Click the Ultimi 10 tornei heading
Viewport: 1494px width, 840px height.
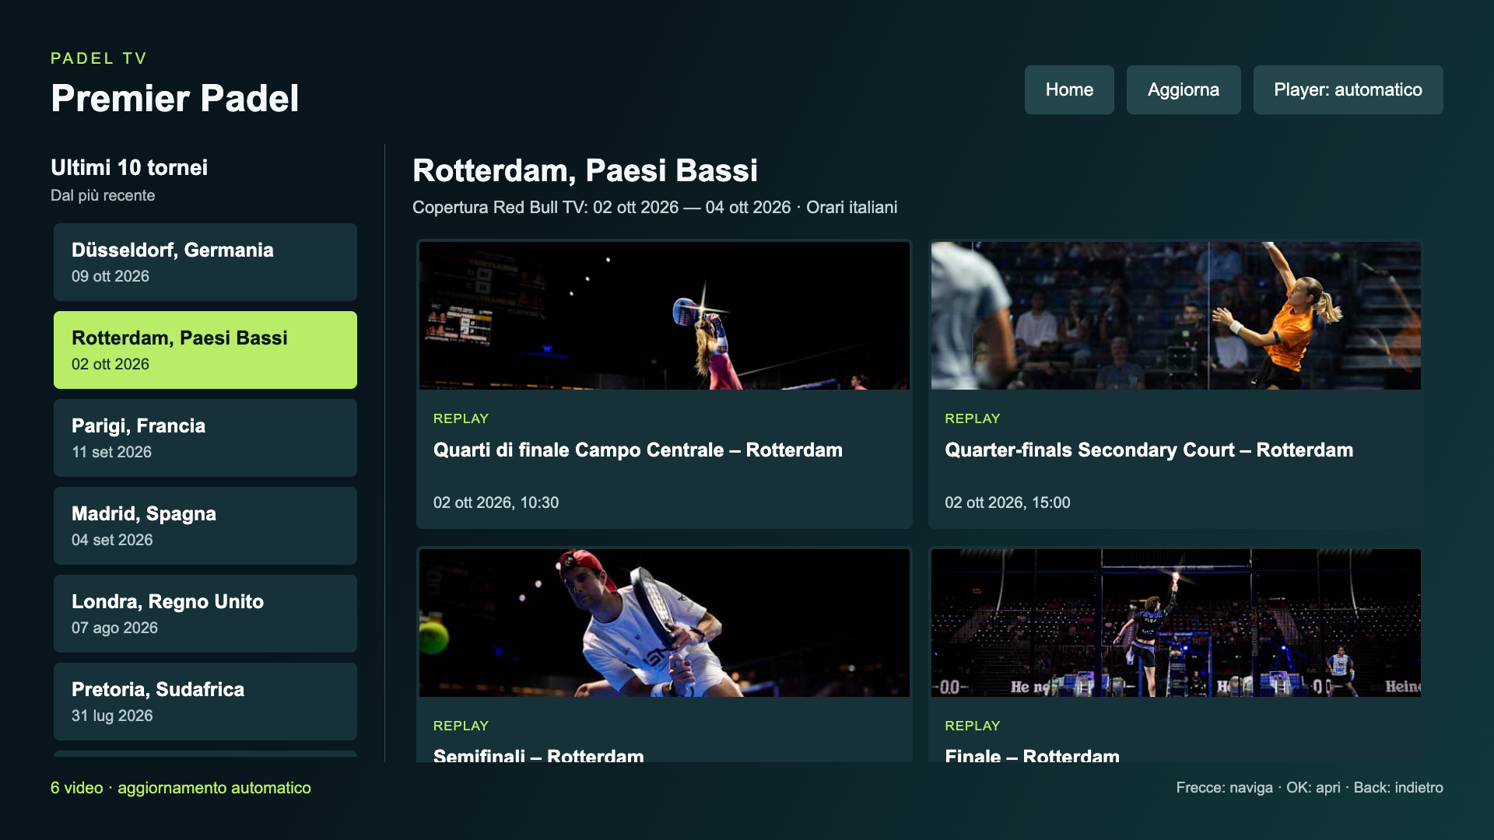(x=129, y=167)
